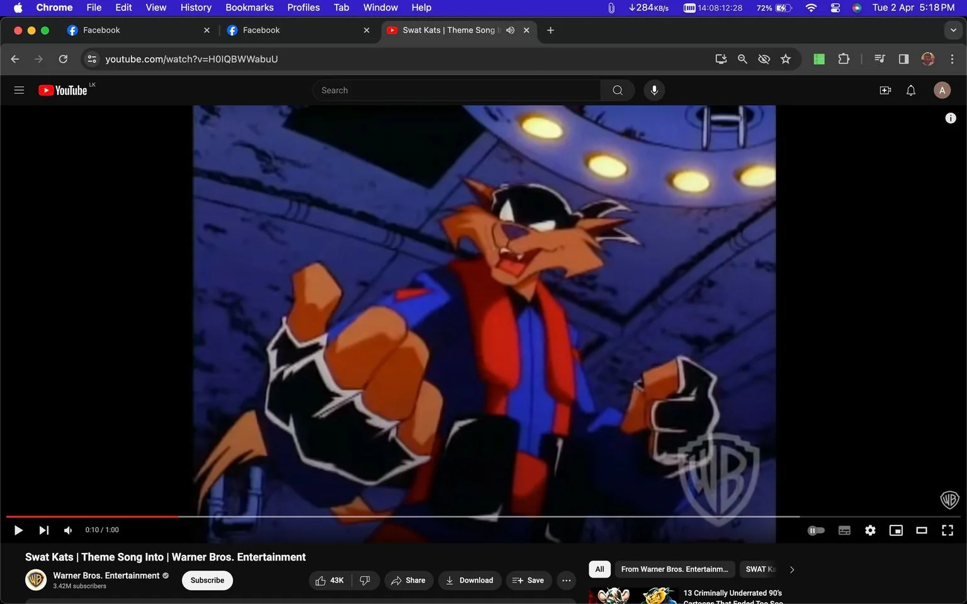Open the Bookmarks menu
The image size is (967, 604).
click(x=249, y=8)
